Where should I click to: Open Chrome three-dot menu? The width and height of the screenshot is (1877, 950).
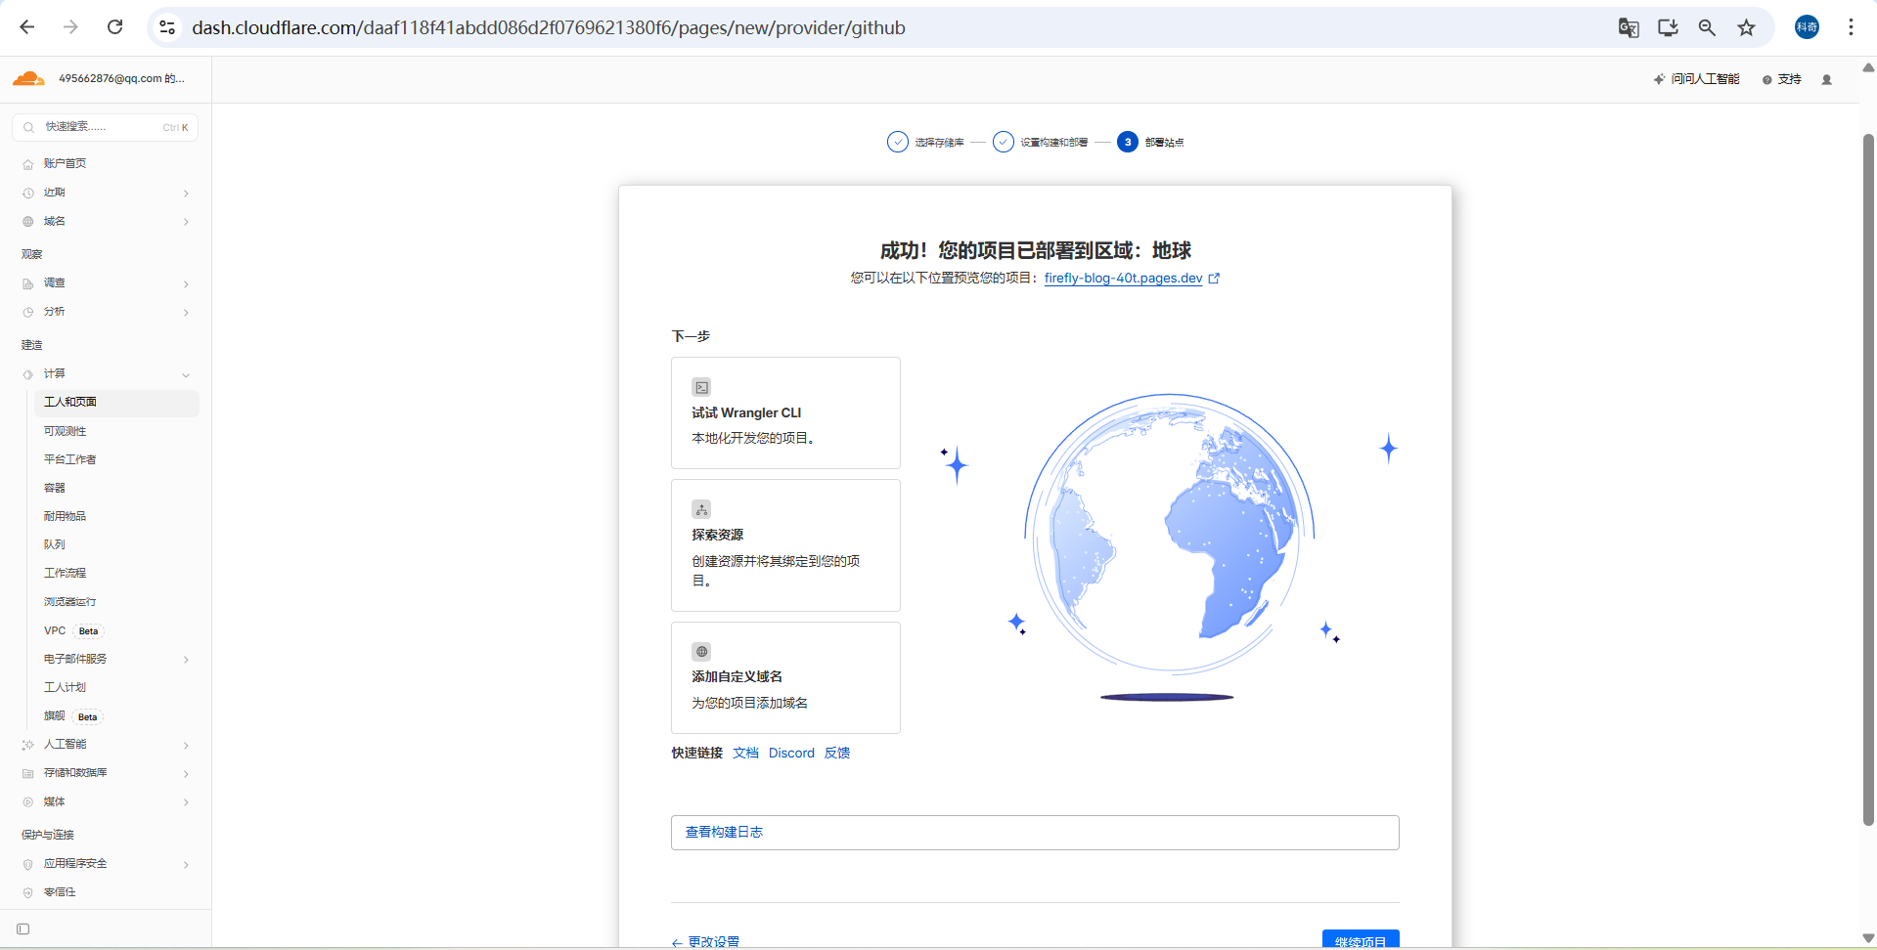coord(1851,27)
